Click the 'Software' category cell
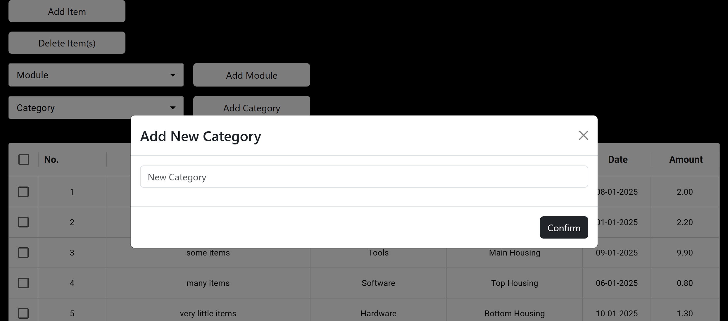Viewport: 728px width, 321px height. [x=378, y=283]
